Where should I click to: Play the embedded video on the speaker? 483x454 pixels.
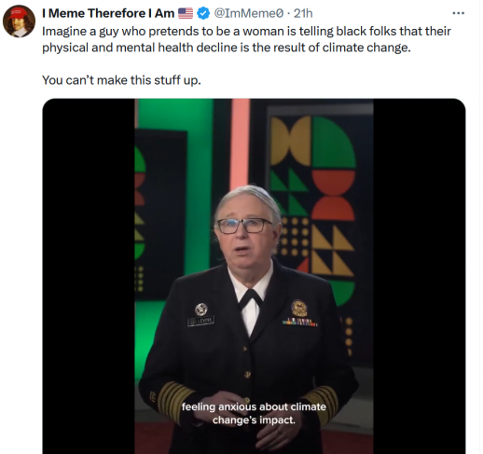coord(254,276)
